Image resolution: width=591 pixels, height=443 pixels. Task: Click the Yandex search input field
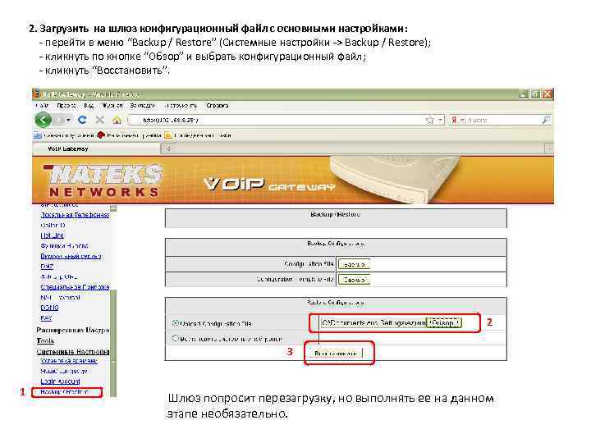503,120
